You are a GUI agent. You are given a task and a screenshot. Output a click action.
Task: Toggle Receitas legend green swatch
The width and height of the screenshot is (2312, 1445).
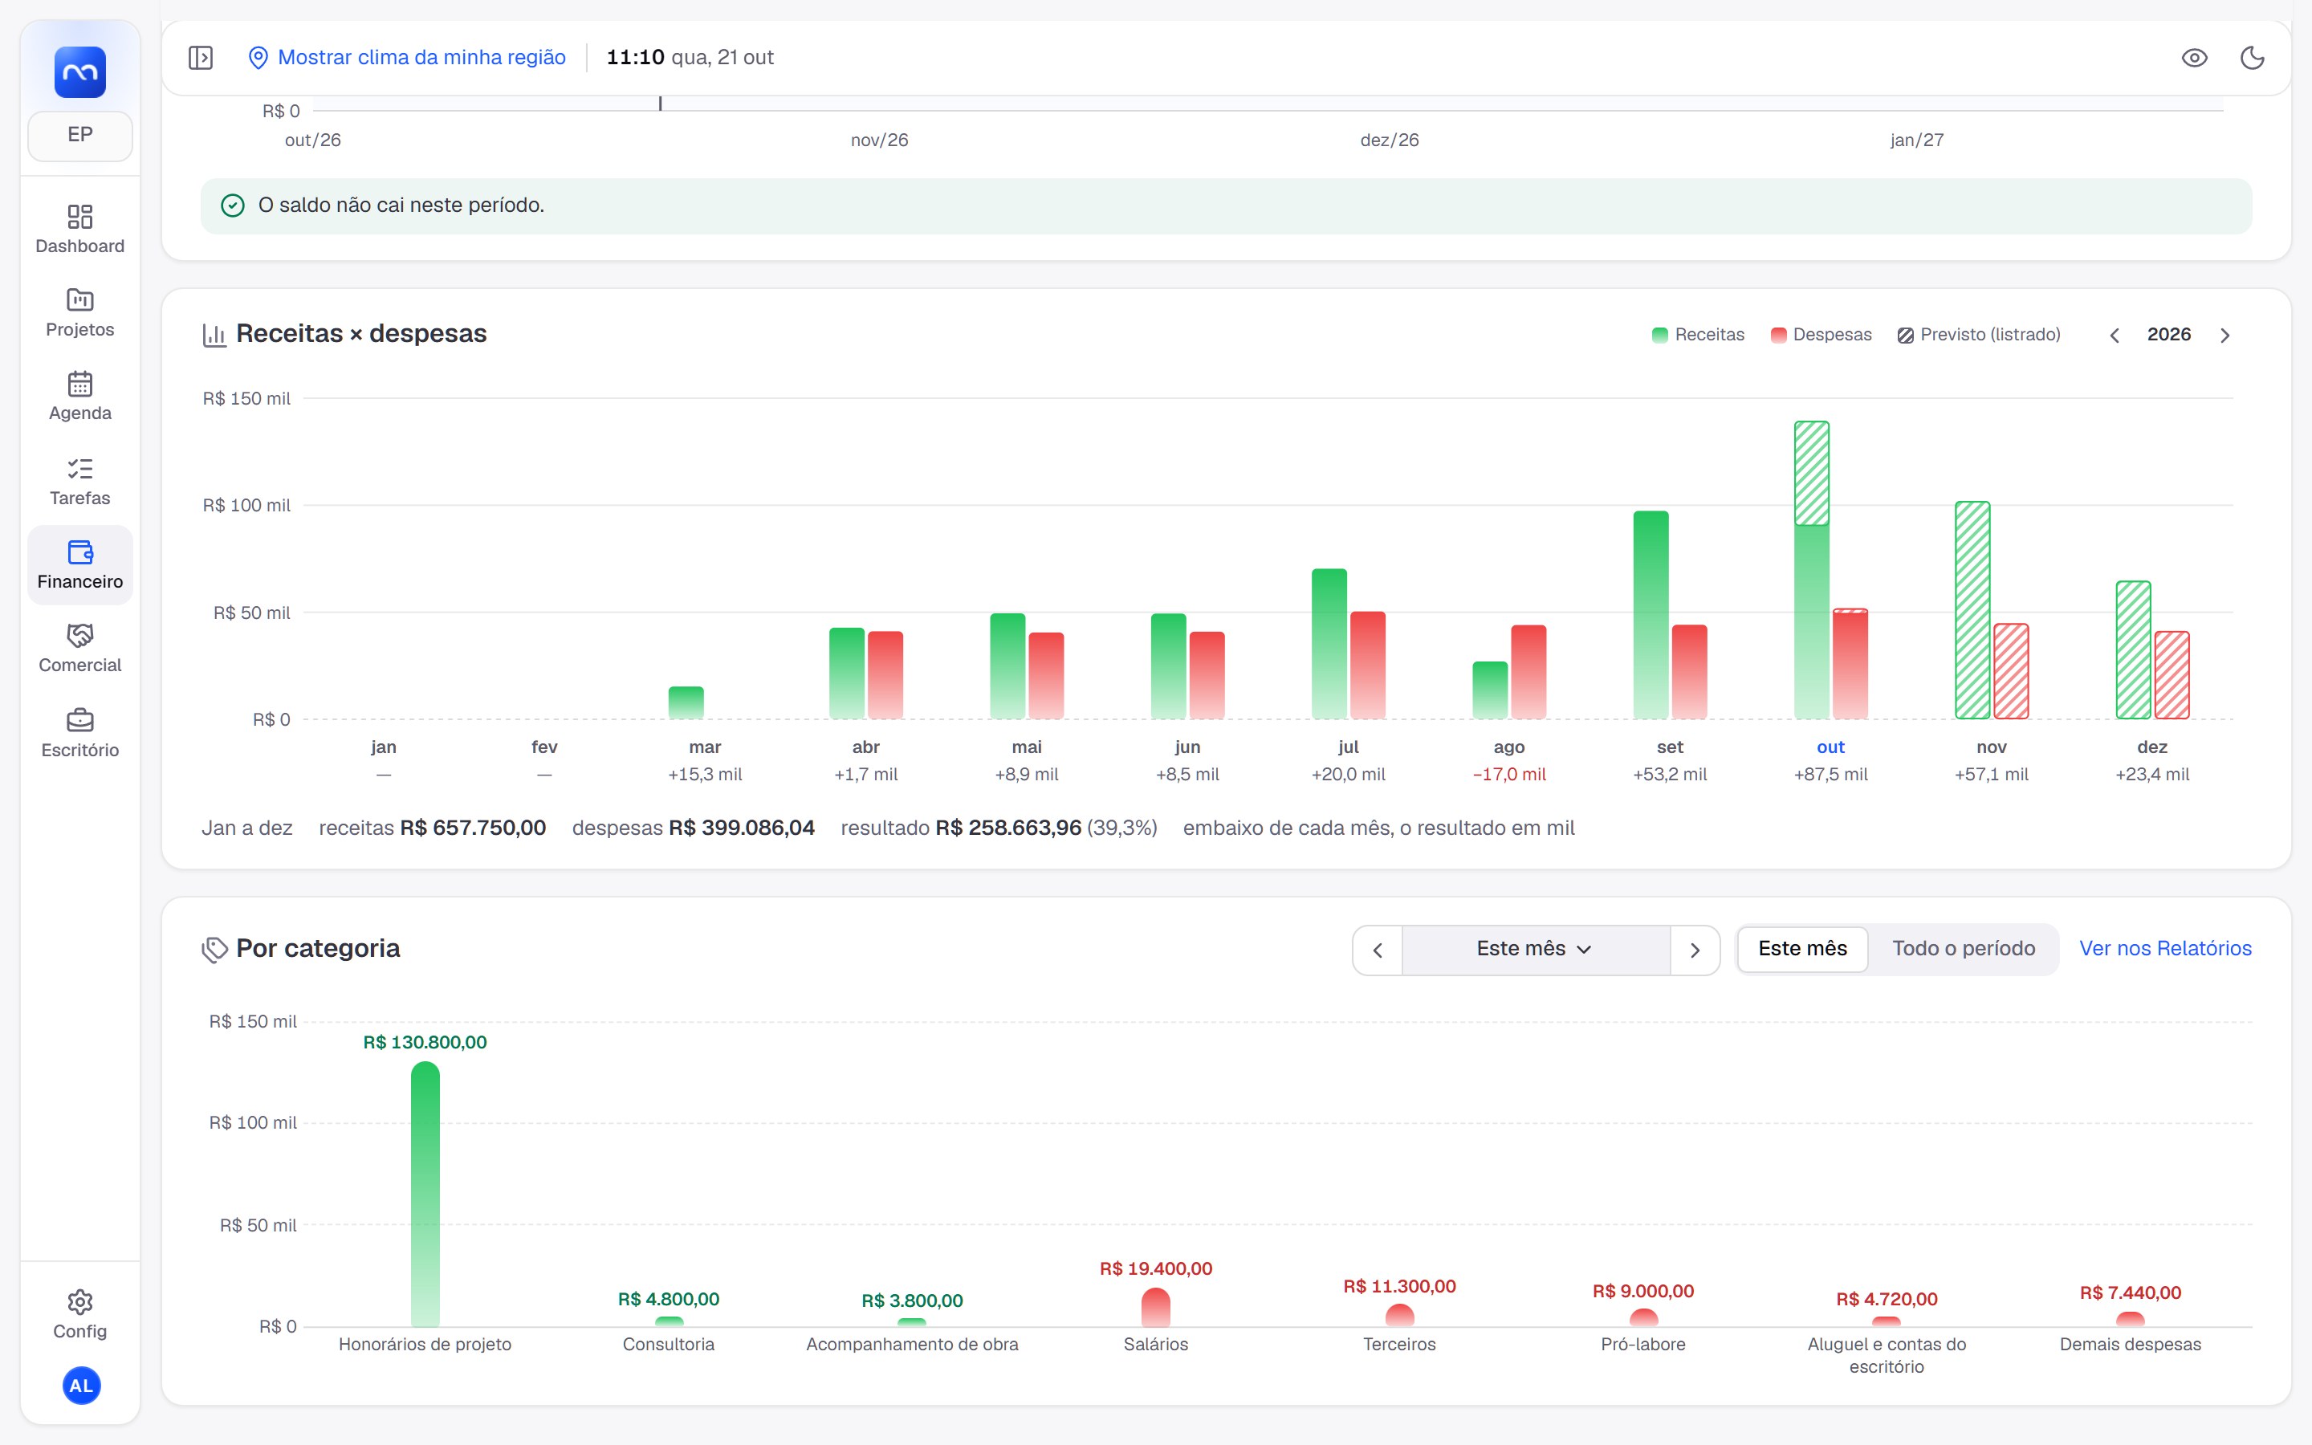pyautogui.click(x=1660, y=336)
